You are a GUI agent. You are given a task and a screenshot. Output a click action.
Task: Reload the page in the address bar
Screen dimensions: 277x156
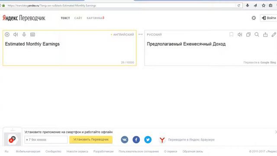239,6
